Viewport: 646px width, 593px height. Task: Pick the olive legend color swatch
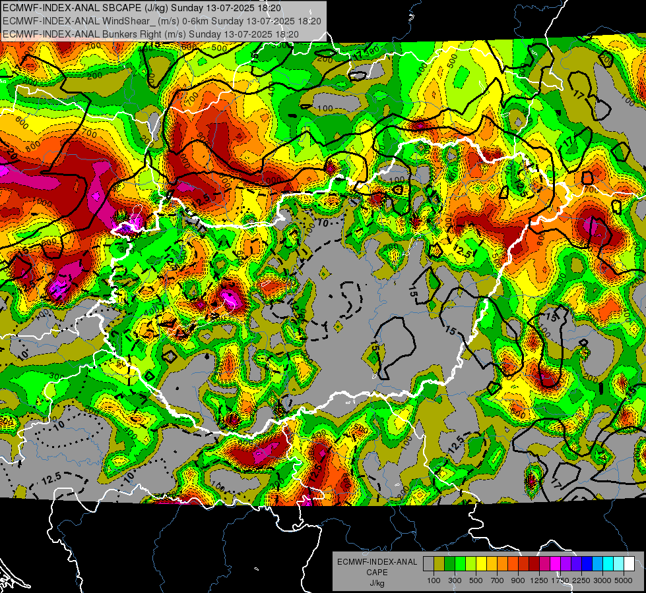[x=439, y=564]
